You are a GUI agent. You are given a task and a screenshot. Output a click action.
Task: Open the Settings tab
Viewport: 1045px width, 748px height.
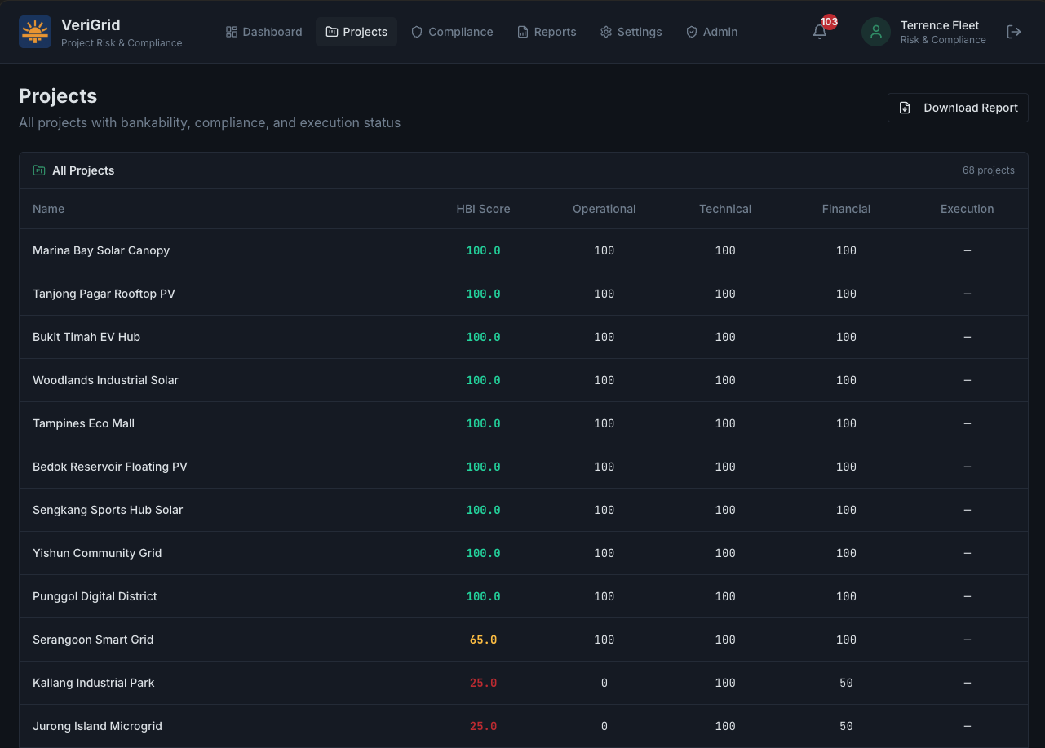(631, 32)
